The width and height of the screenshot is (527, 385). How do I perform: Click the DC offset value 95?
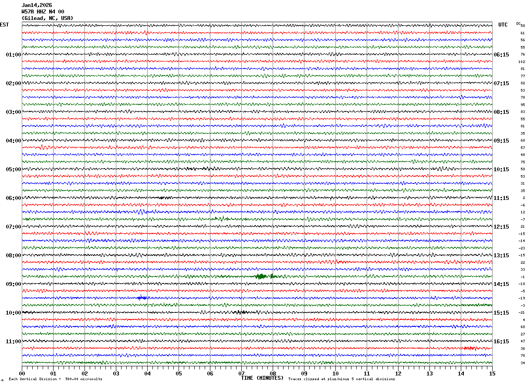coord(523,105)
